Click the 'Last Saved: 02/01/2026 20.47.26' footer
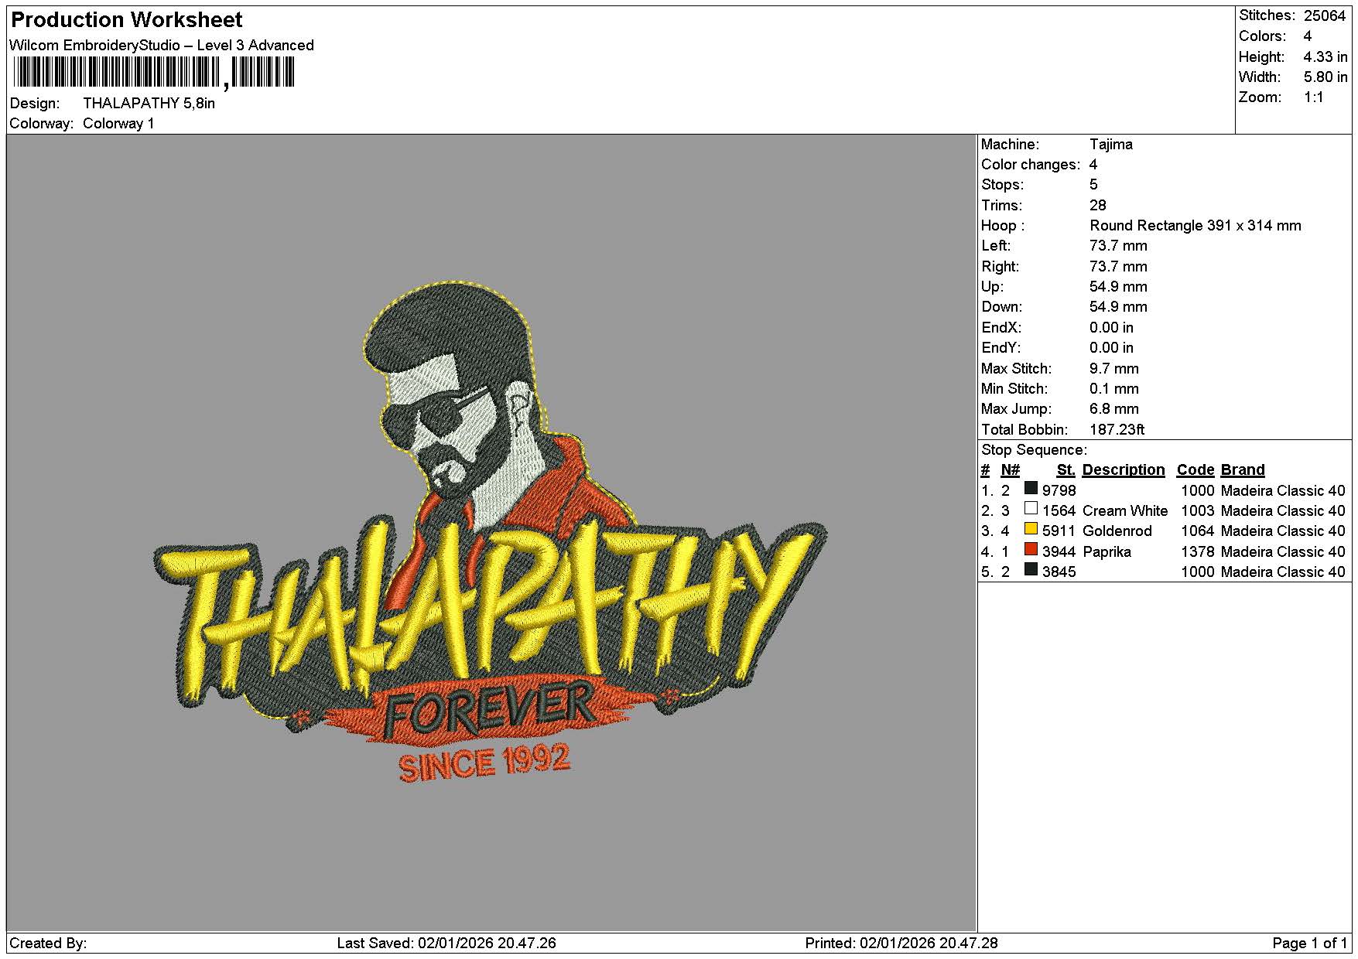1358x959 pixels. tap(446, 944)
